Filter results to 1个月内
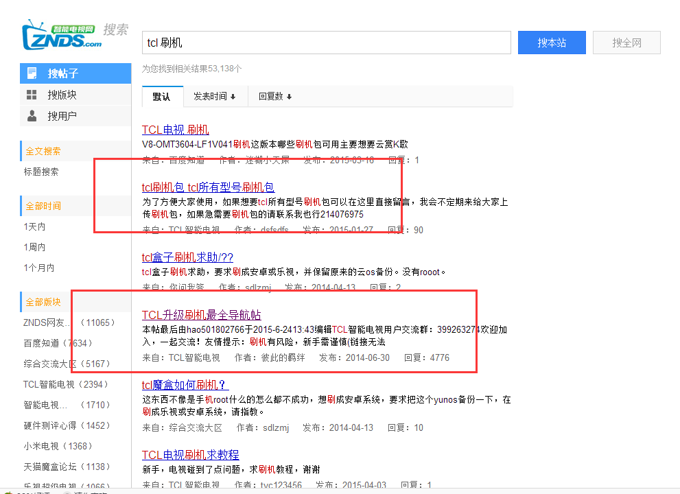The image size is (680, 494). pyautogui.click(x=39, y=268)
